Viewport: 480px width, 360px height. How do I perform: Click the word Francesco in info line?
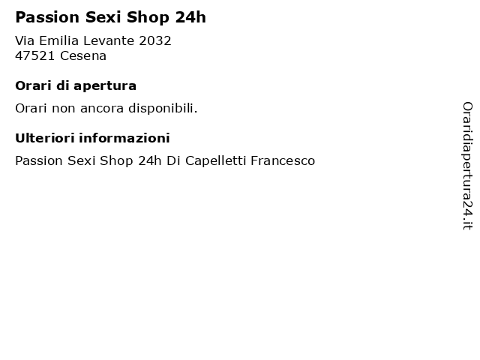[x=283, y=160]
